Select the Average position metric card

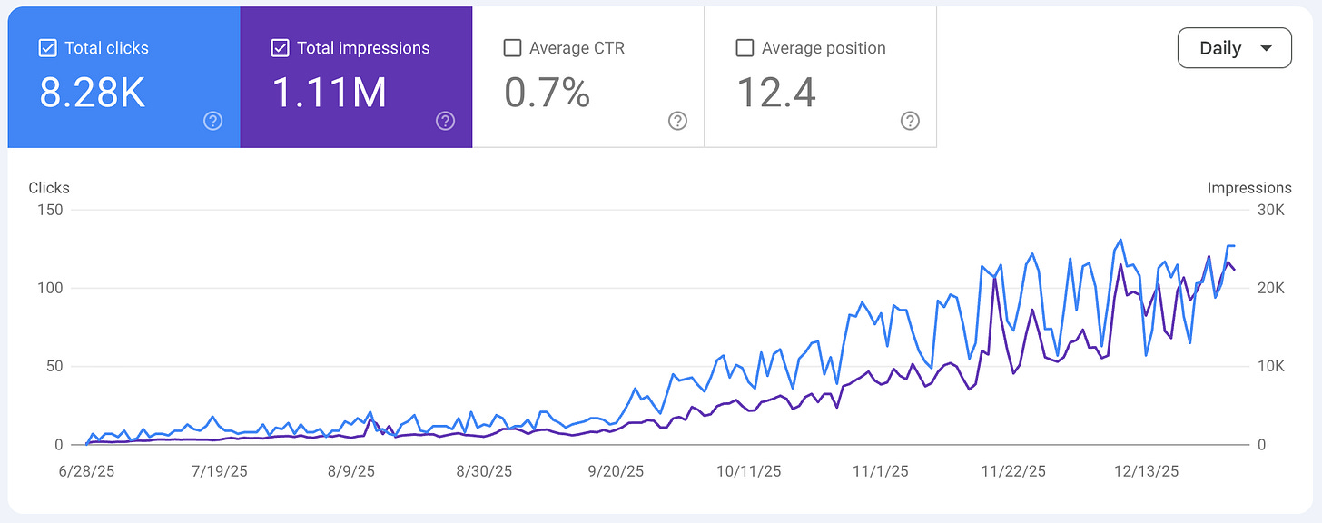pos(820,77)
